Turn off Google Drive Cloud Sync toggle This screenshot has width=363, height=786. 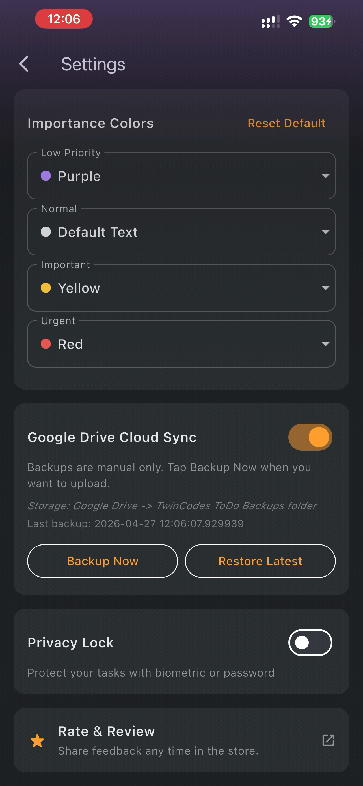click(310, 437)
